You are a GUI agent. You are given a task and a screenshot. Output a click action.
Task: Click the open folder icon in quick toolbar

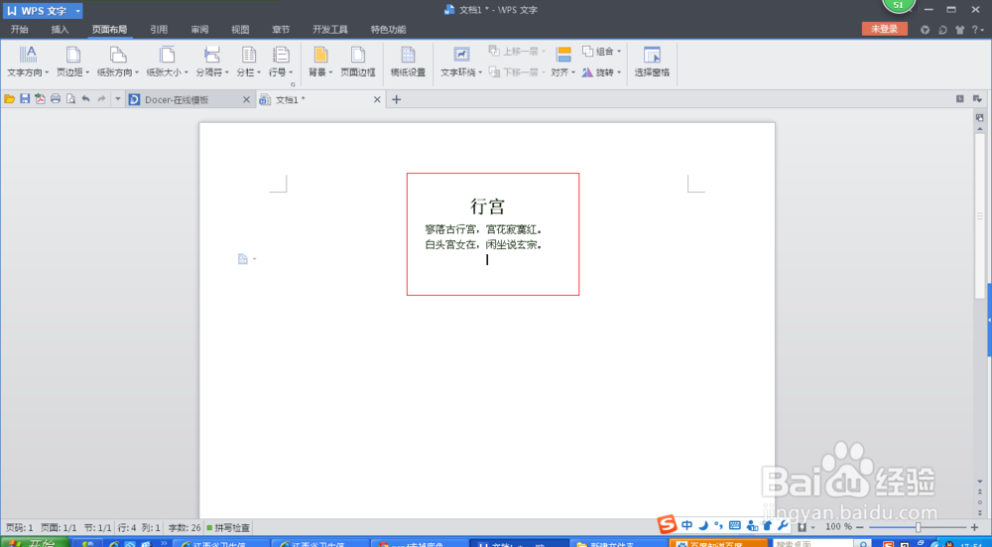10,99
